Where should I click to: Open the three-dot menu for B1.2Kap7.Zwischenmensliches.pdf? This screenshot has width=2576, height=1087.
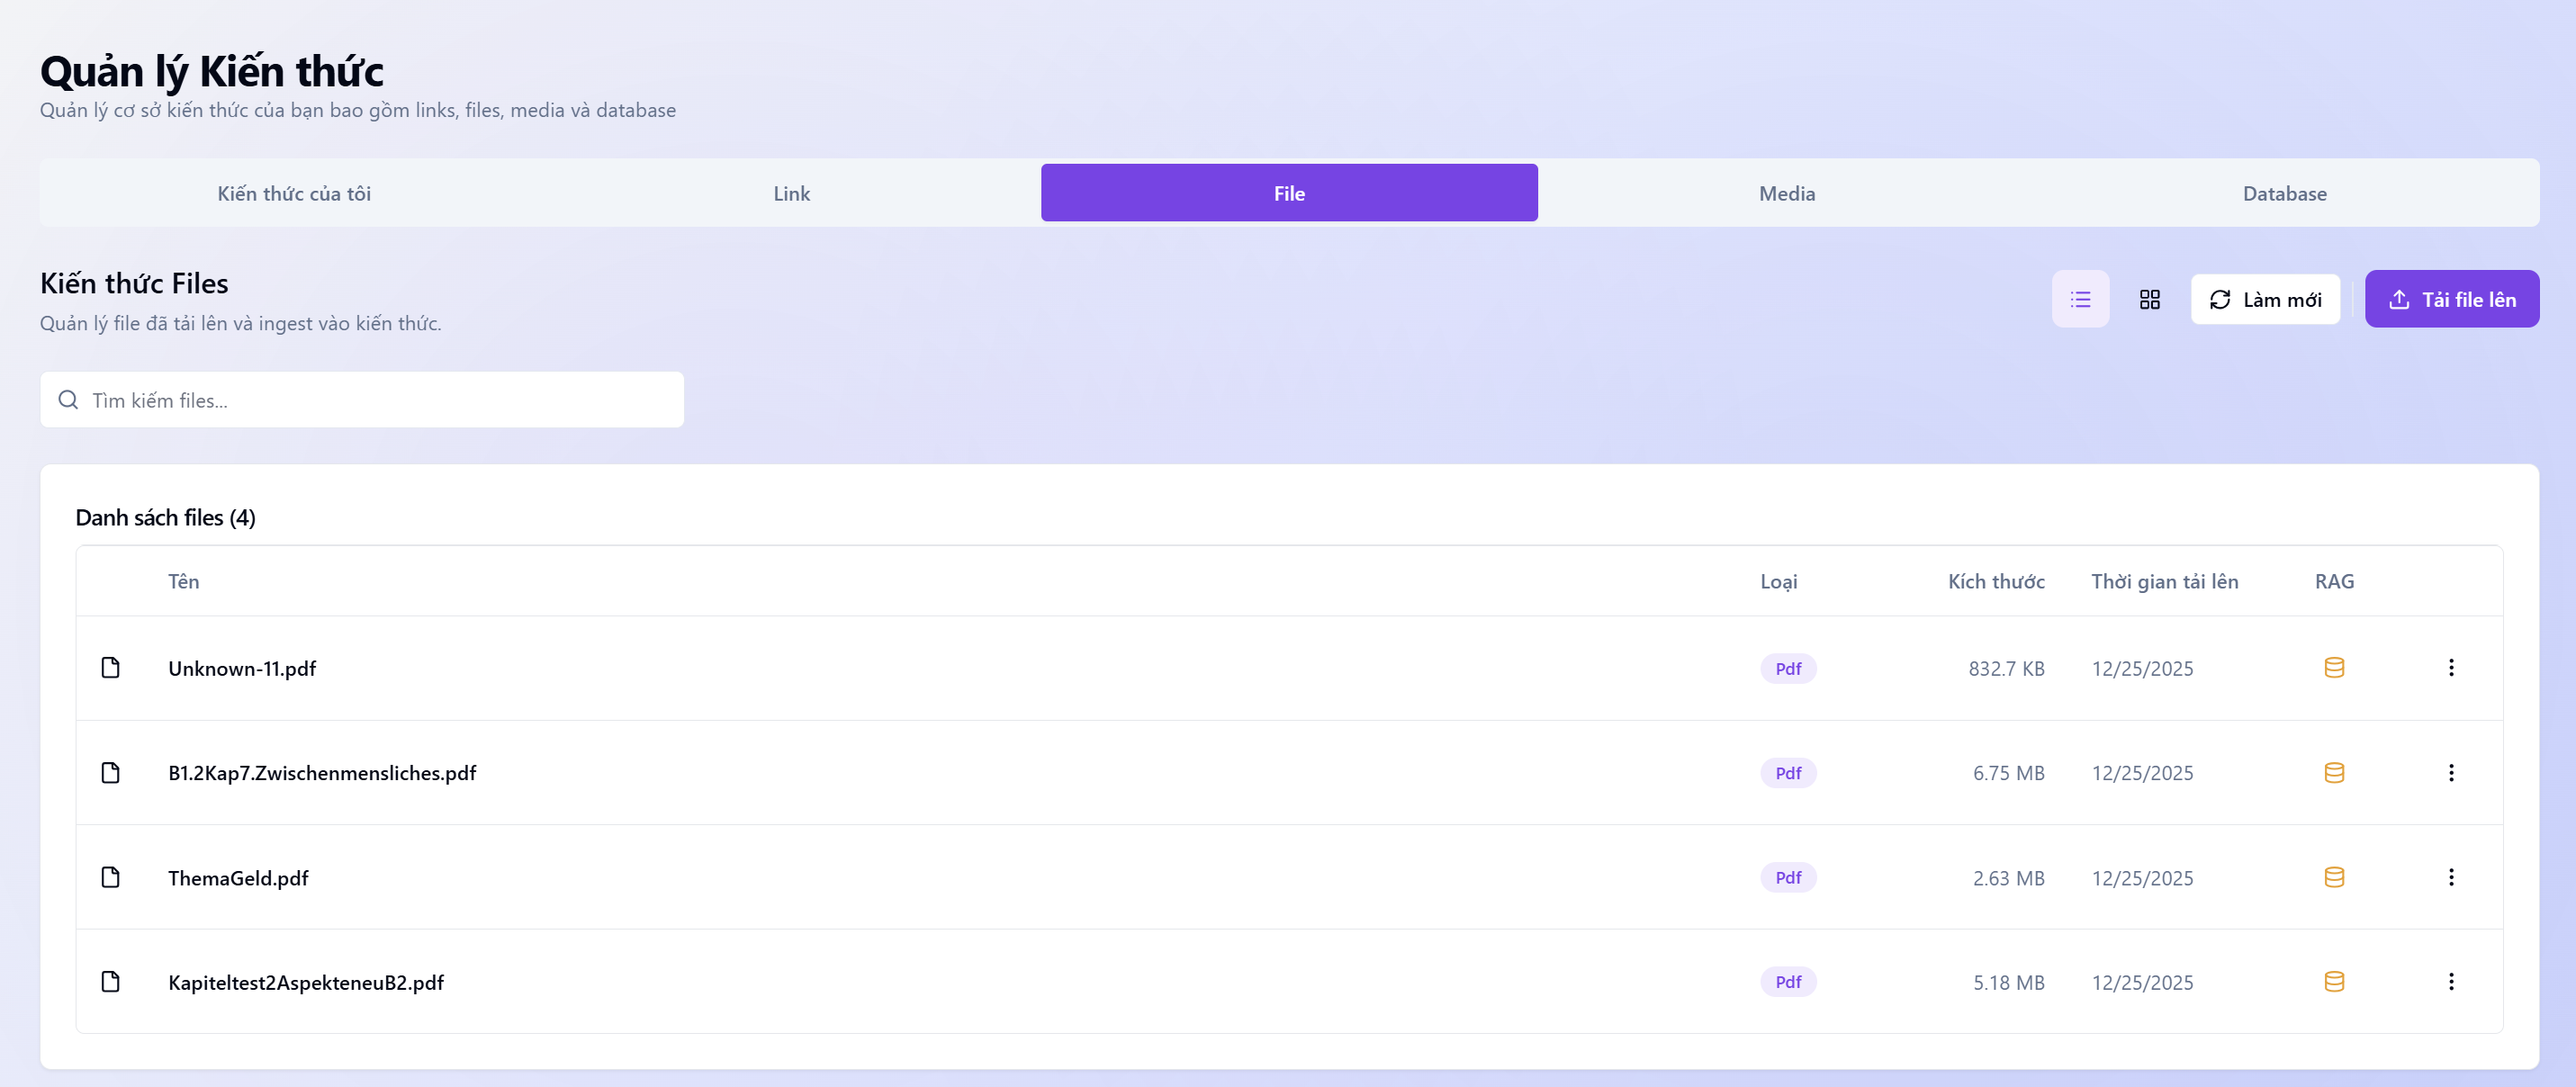2450,772
